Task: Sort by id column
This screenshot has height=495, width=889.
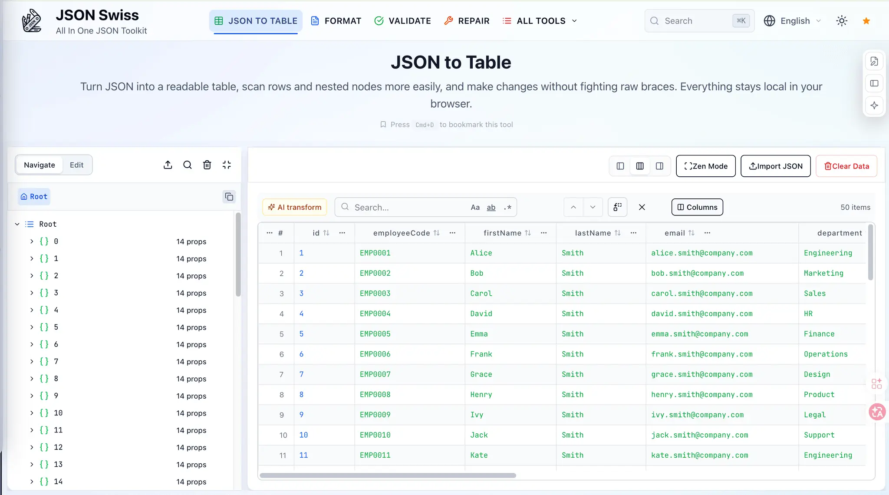Action: coord(326,233)
